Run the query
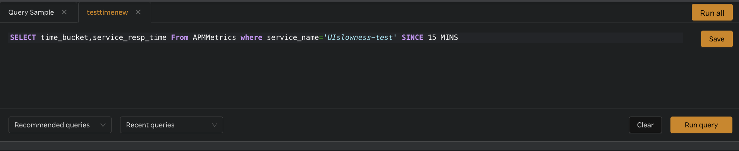This screenshot has height=151, width=739. (701, 125)
